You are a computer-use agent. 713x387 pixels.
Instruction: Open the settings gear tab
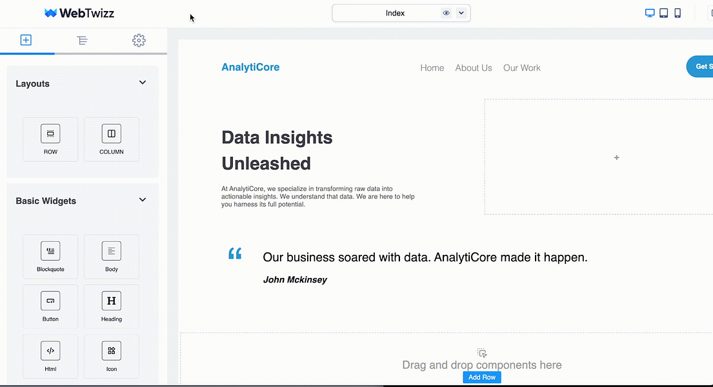point(139,41)
